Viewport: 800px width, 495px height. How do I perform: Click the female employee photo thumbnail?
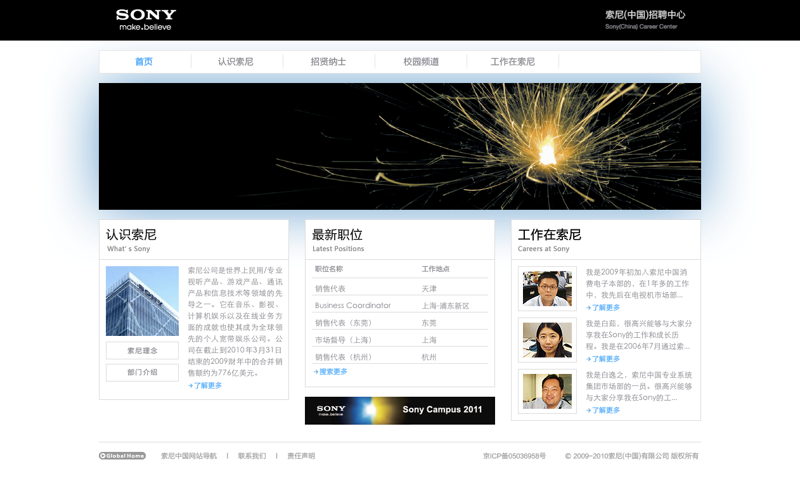coord(547,340)
